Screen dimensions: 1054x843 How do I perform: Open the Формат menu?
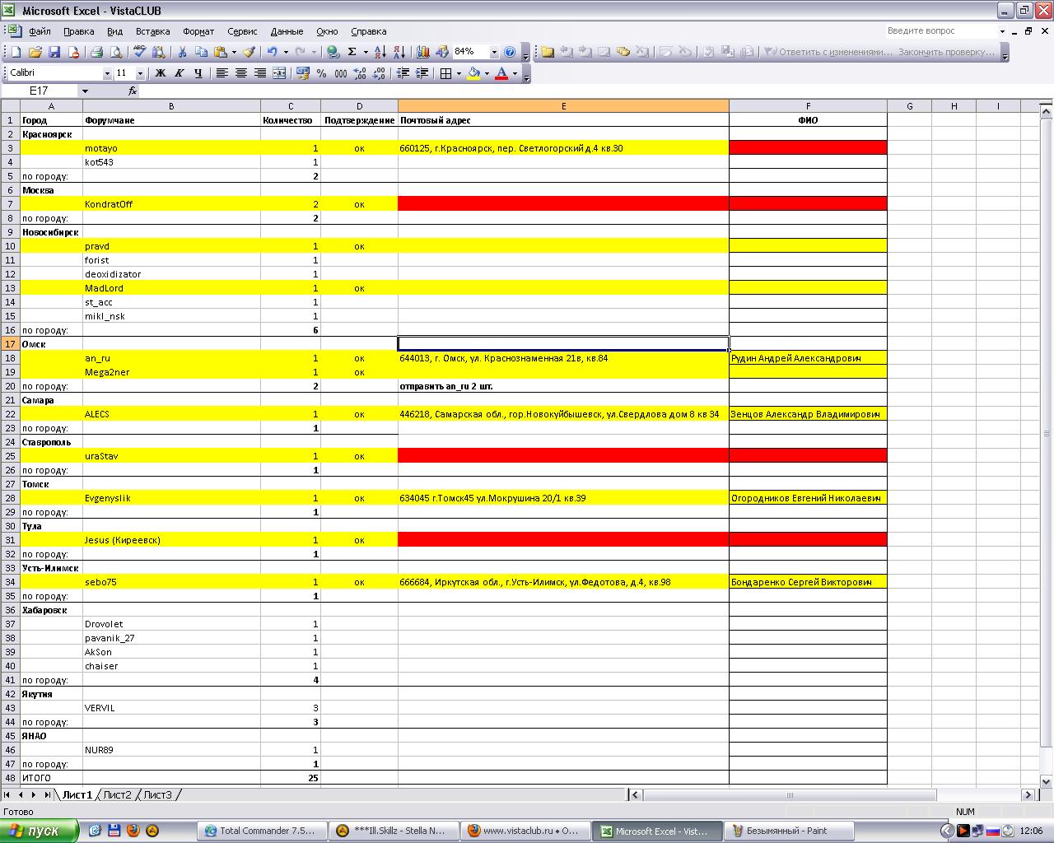pos(198,31)
